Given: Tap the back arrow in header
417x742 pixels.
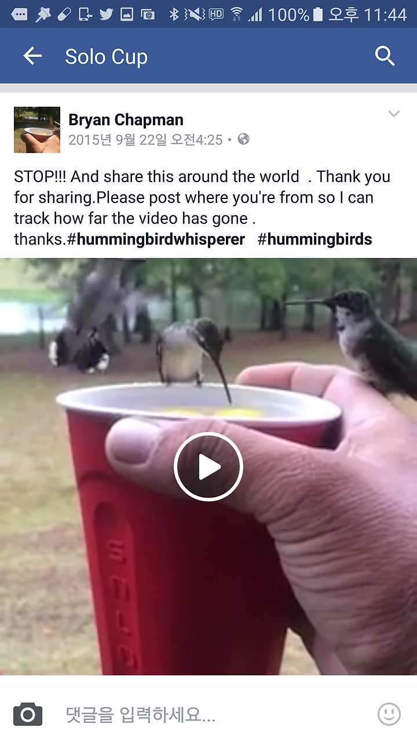Looking at the screenshot, I should (32, 56).
